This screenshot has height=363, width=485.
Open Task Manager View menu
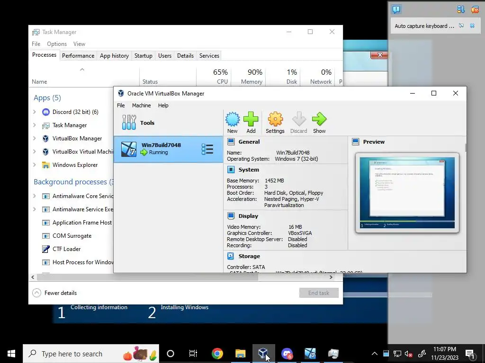point(79,44)
